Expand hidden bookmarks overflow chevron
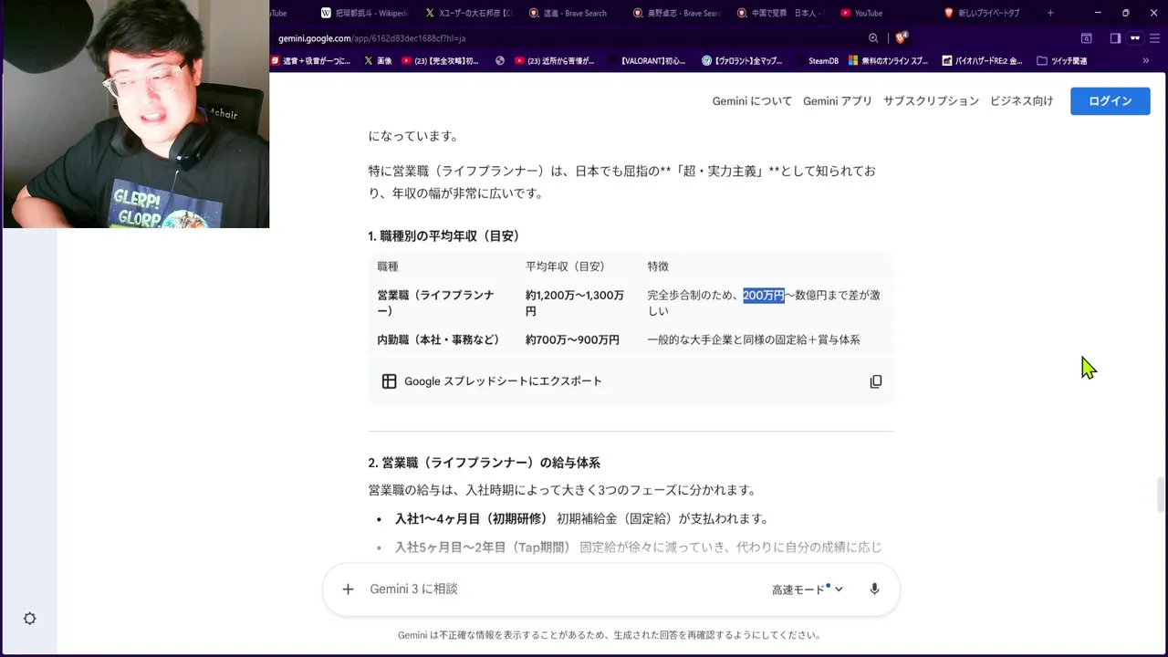This screenshot has width=1168, height=657. [1146, 61]
